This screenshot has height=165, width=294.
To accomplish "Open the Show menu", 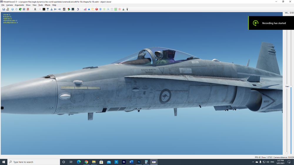I will [28, 5].
